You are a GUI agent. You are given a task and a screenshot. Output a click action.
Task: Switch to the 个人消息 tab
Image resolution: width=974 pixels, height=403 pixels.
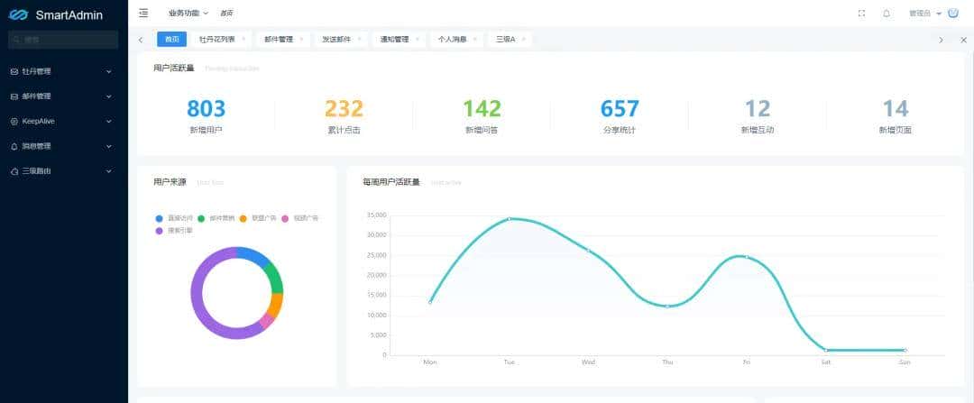pyautogui.click(x=452, y=39)
